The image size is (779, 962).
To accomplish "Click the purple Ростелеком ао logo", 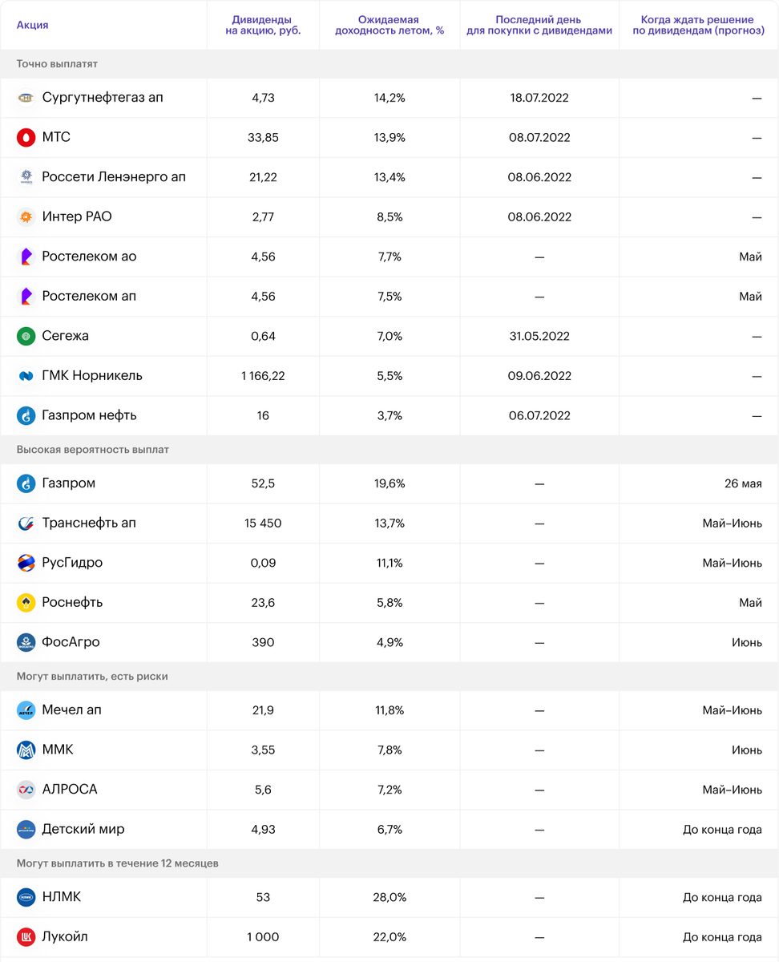I will click(x=26, y=257).
